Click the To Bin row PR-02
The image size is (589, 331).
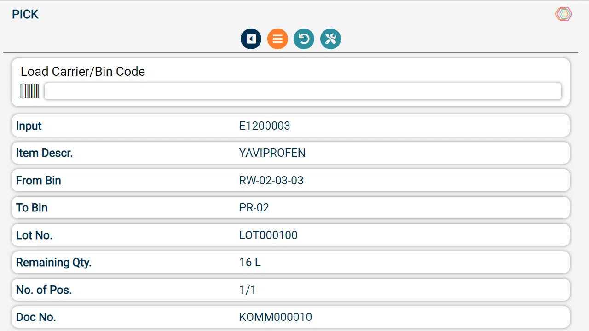tap(291, 208)
